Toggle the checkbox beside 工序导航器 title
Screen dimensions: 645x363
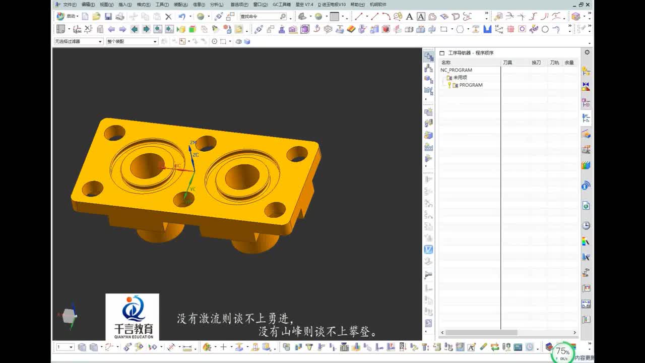pyautogui.click(x=442, y=53)
